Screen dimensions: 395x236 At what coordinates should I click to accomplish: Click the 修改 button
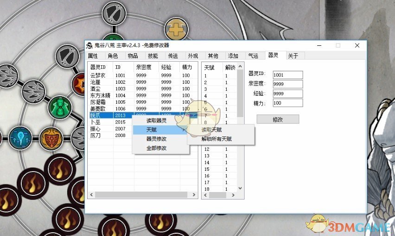[x=278, y=119]
